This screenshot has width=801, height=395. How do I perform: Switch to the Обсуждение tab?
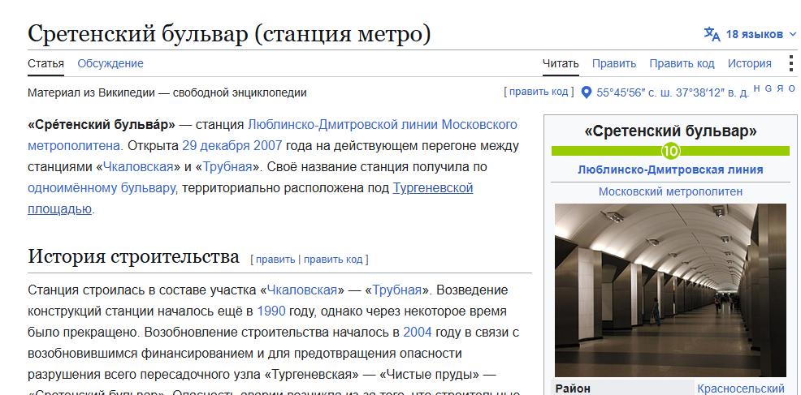pyautogui.click(x=110, y=64)
